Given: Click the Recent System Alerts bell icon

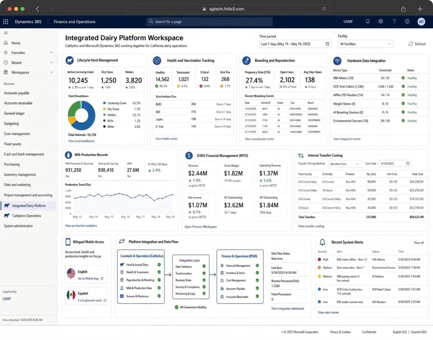Looking at the screenshot, I should [x=322, y=242].
